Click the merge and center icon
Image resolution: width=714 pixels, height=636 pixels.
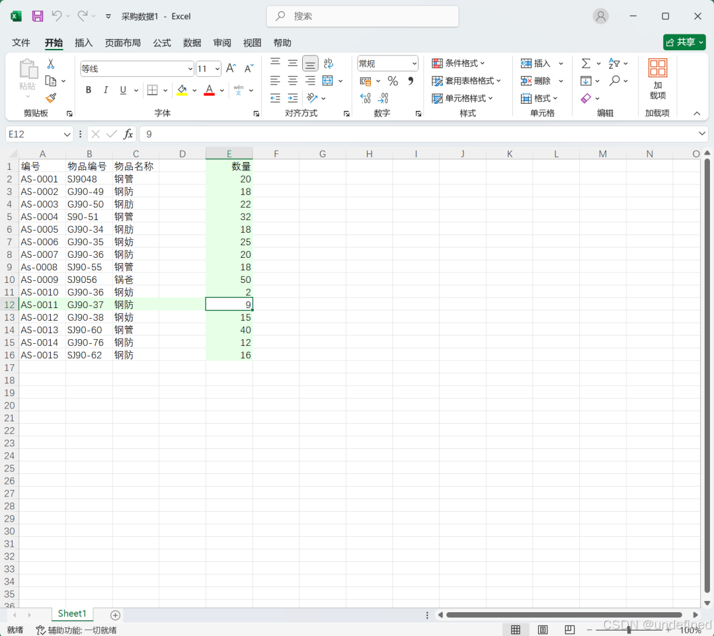coord(329,81)
